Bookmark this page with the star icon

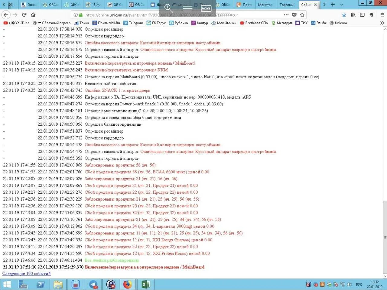[x=302, y=14]
